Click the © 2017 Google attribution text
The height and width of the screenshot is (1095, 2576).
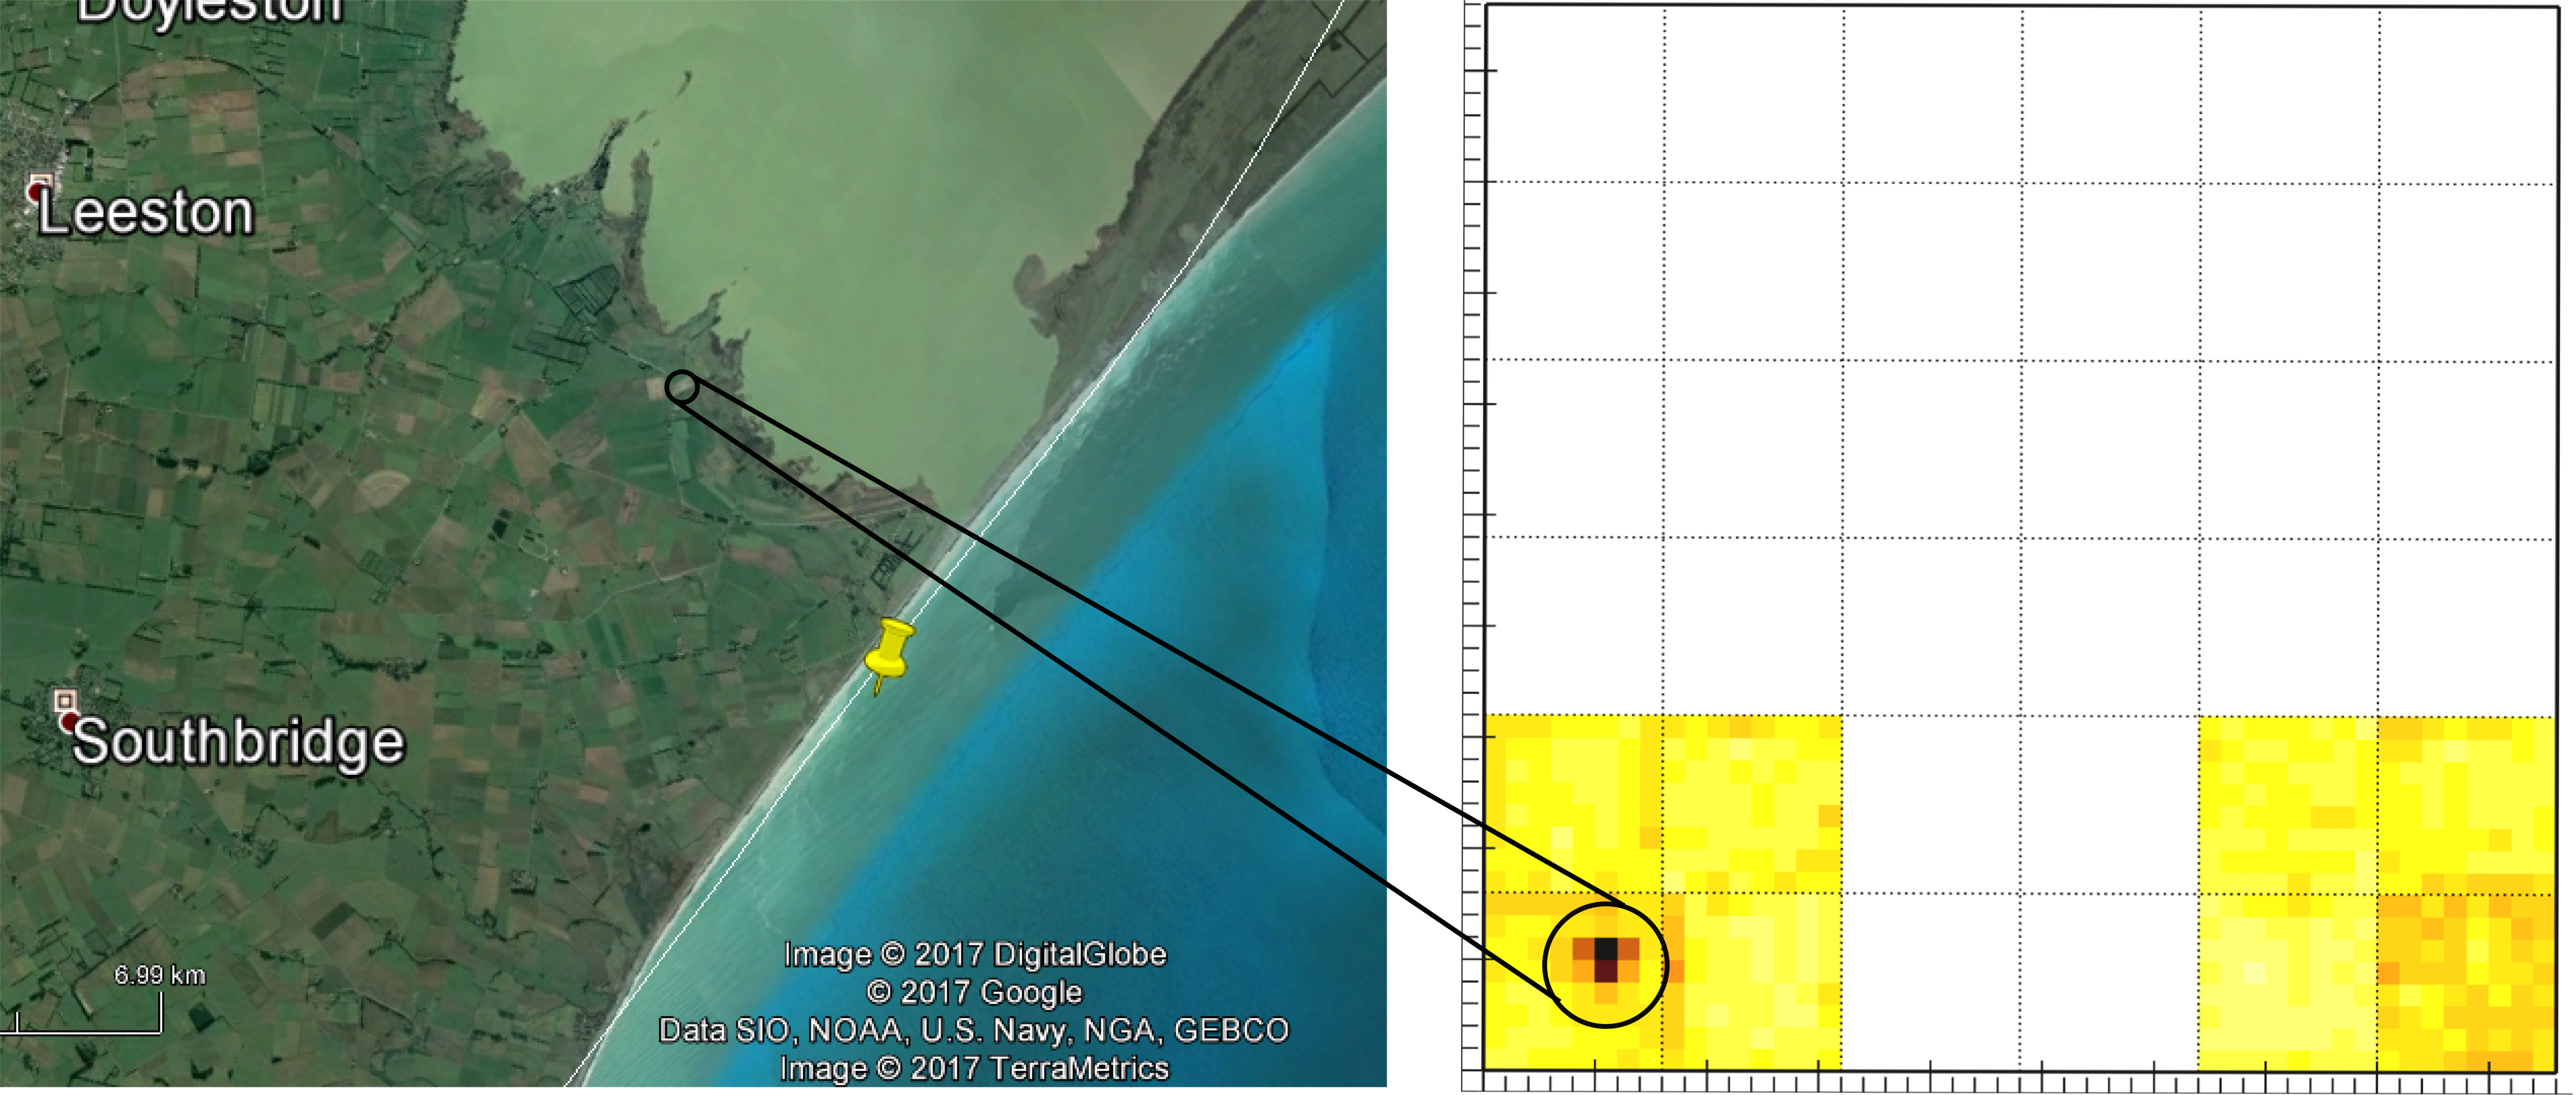(x=974, y=992)
